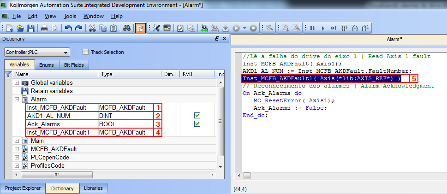Screen dimensions: 447x194
Task: Open the File menu
Action: (17, 16)
